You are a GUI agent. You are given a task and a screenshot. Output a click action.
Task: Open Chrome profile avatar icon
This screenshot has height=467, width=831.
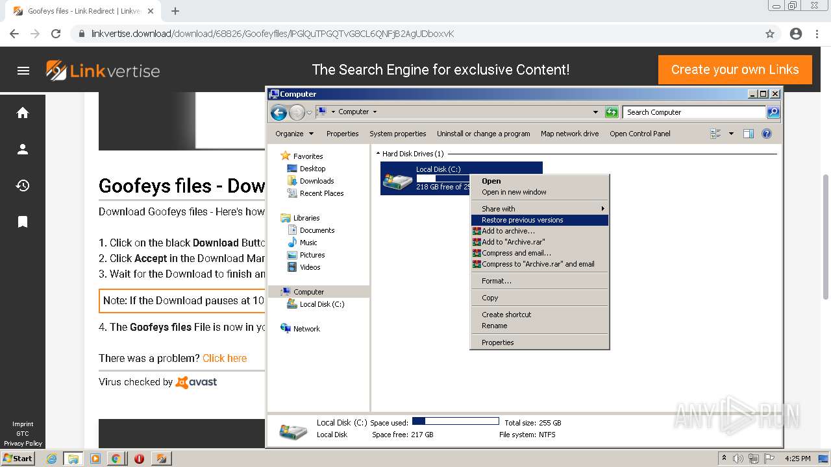click(x=796, y=34)
